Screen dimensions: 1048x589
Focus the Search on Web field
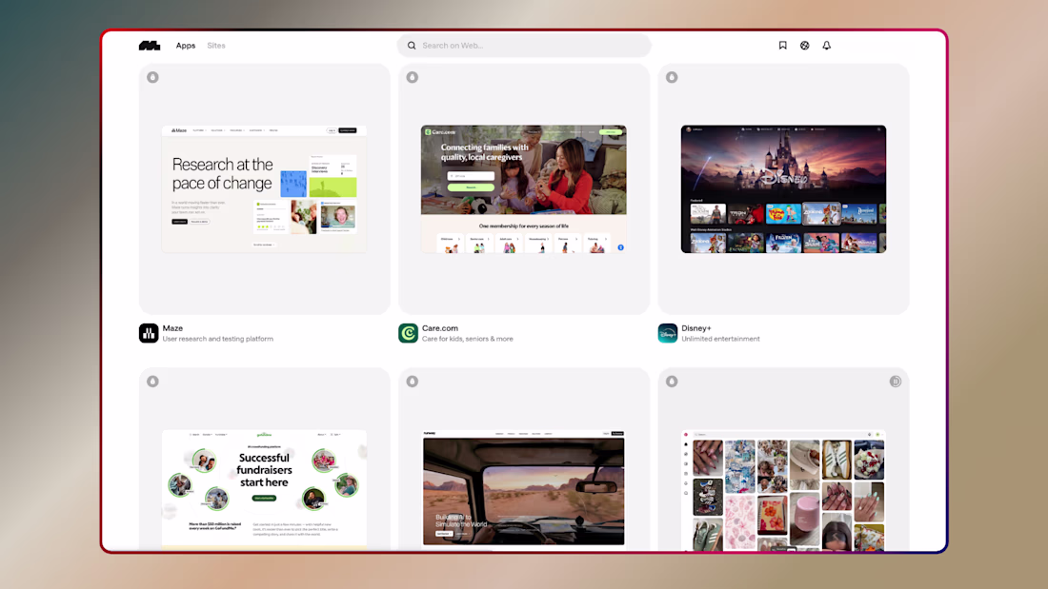[x=524, y=46]
